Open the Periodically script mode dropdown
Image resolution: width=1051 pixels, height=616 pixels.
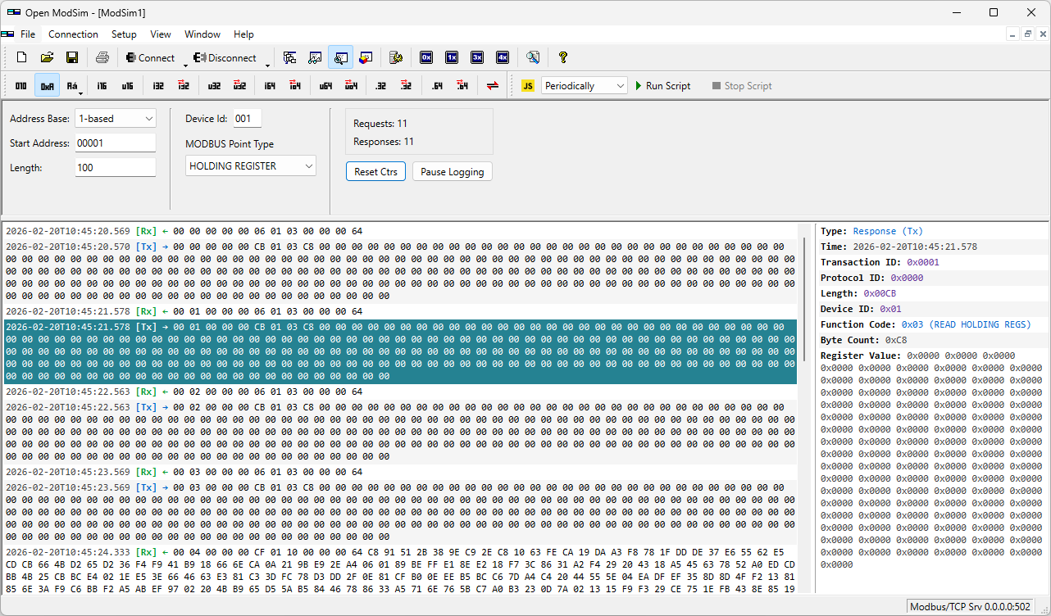(584, 85)
